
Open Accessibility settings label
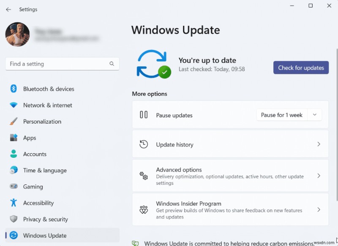[x=38, y=203]
